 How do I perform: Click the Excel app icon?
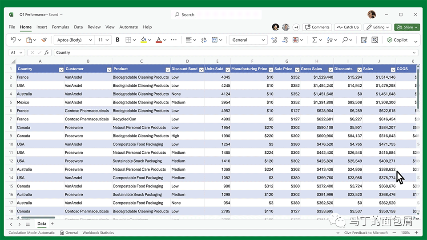[11, 14]
